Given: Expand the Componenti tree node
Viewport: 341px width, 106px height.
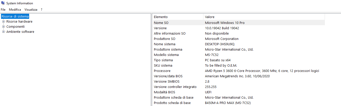Looking at the screenshot, I should (x=4, y=27).
